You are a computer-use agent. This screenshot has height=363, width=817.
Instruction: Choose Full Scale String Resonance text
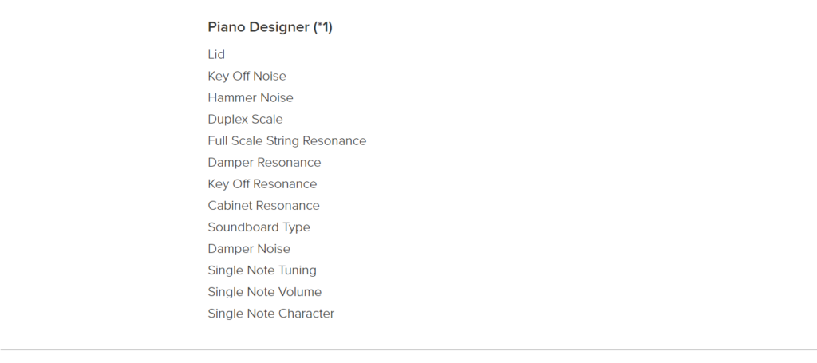pyautogui.click(x=287, y=141)
